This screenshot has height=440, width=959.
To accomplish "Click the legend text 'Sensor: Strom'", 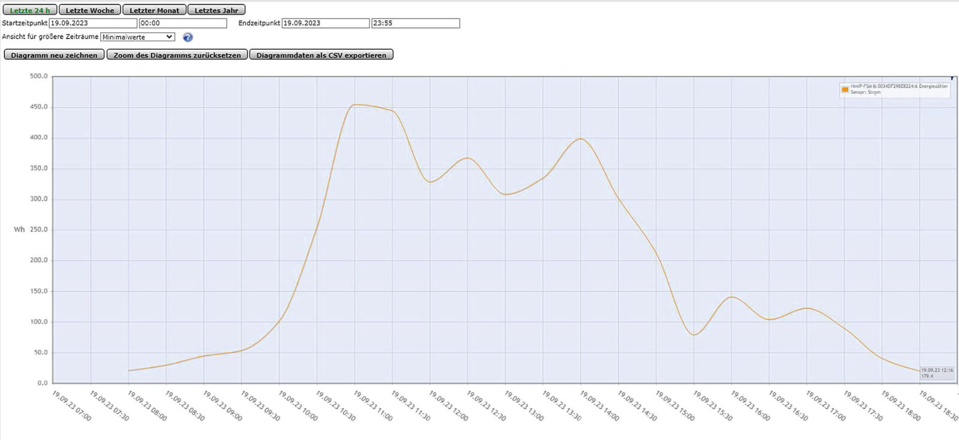I will [865, 92].
